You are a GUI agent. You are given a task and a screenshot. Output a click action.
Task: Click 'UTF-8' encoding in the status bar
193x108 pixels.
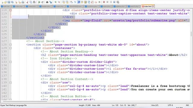click(170, 105)
